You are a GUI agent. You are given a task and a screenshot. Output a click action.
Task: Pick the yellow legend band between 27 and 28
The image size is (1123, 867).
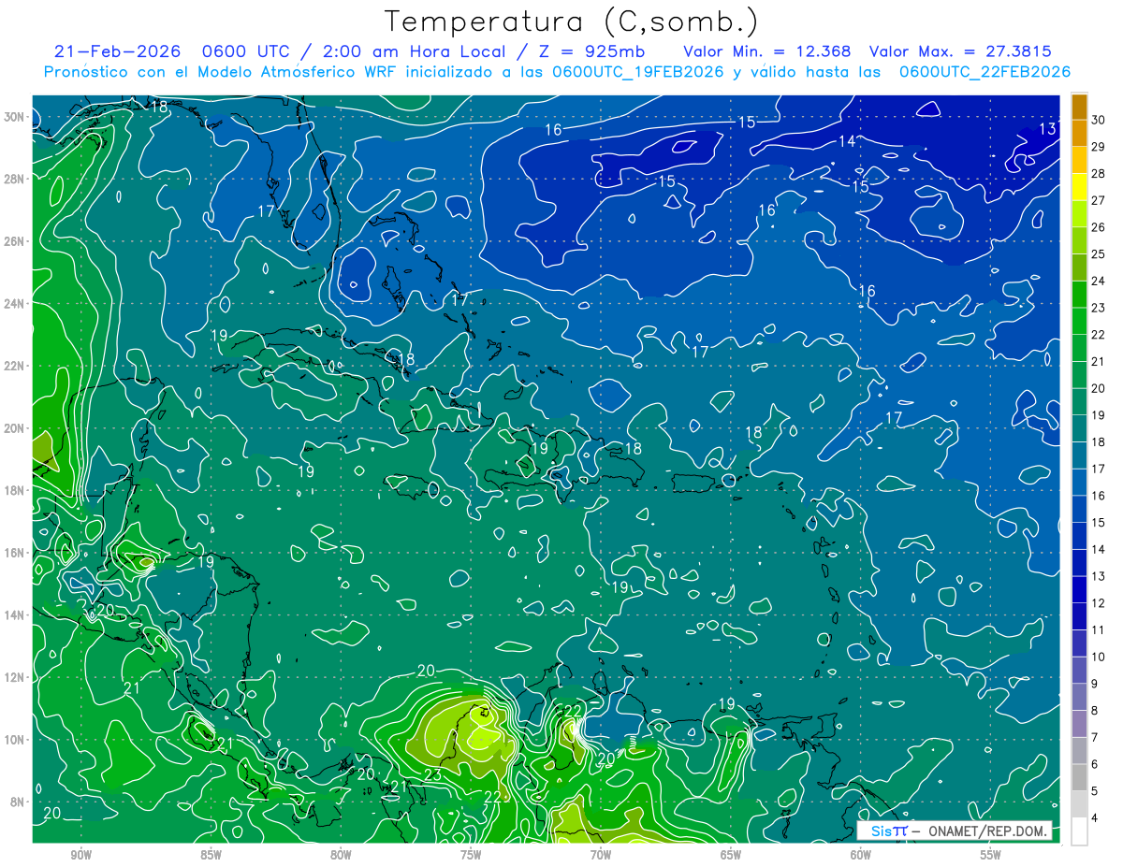coord(1079,188)
